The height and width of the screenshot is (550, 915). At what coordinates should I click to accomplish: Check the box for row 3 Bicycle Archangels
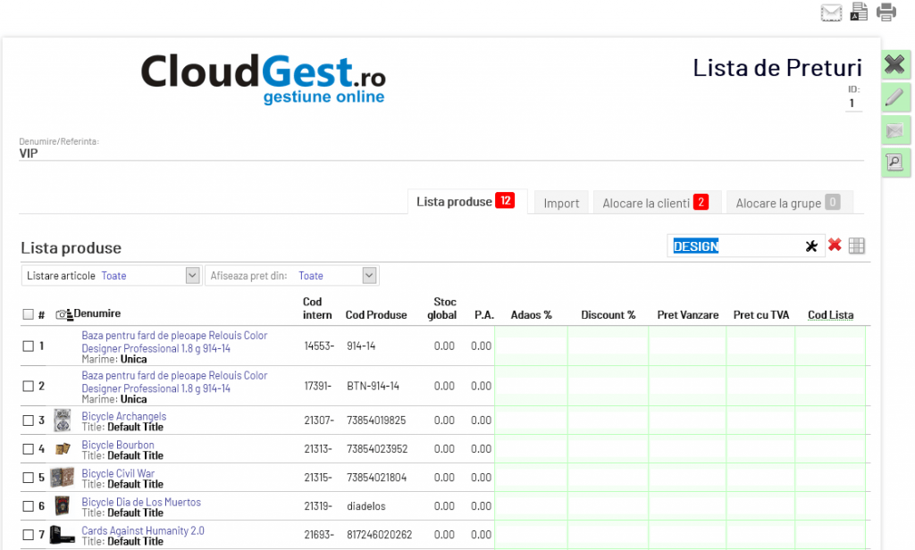pyautogui.click(x=28, y=421)
